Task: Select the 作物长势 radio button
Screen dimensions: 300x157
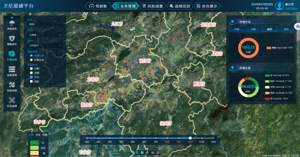Action: (x=31, y=56)
